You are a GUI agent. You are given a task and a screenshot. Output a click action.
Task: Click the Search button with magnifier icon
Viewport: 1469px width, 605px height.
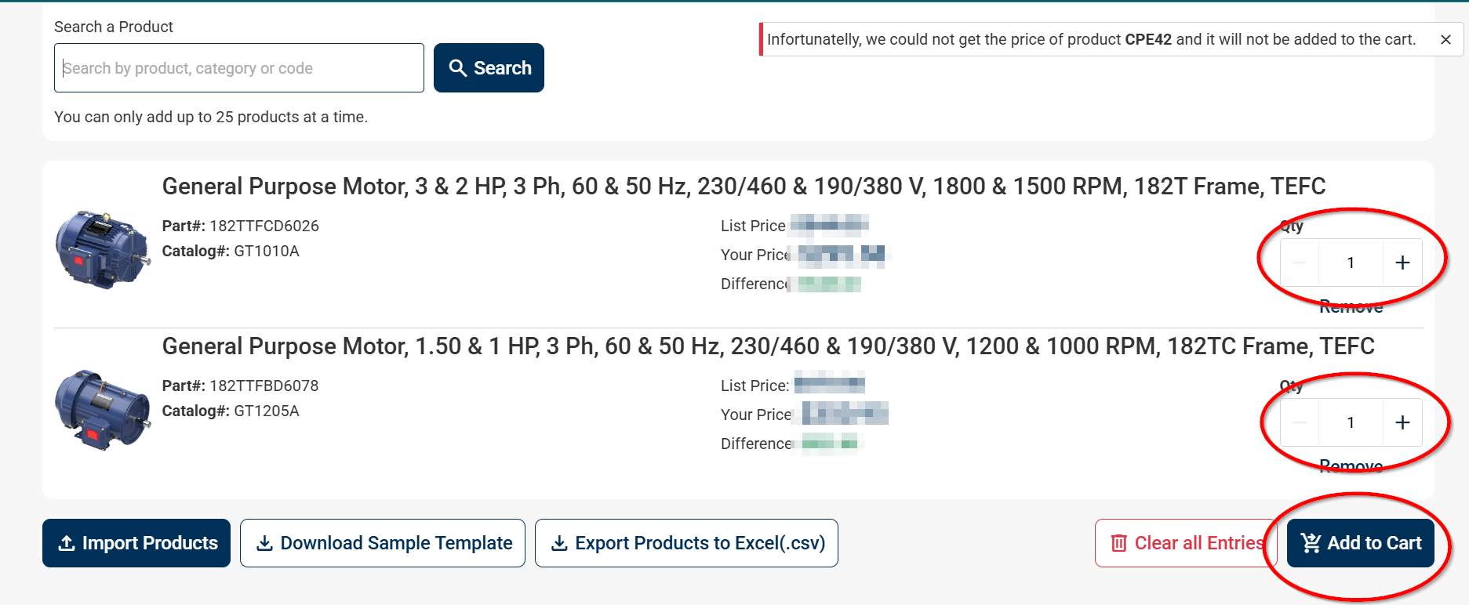[489, 68]
